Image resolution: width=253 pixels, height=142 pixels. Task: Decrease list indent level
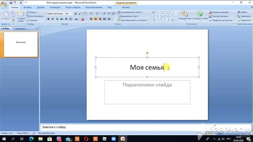(104, 14)
